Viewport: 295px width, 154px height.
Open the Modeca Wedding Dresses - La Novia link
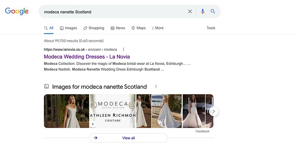pyautogui.click(x=87, y=57)
